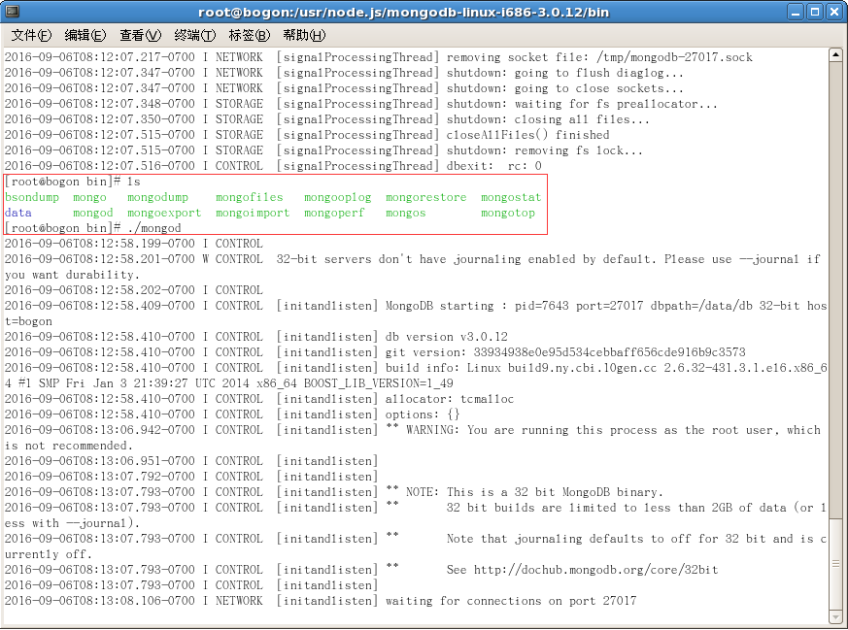
Task: Click the mongoimport file name
Action: point(253,214)
